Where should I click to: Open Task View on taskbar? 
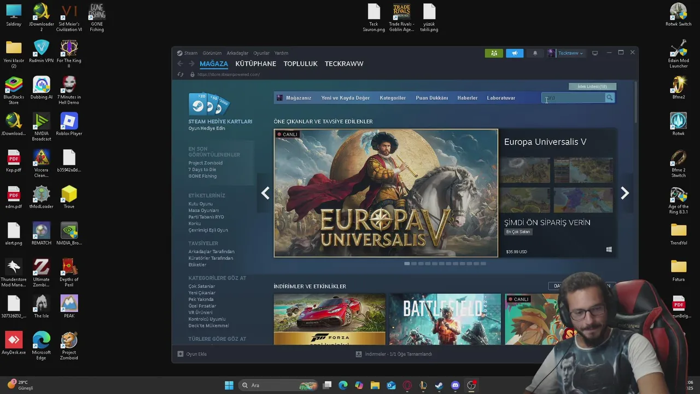pyautogui.click(x=327, y=385)
